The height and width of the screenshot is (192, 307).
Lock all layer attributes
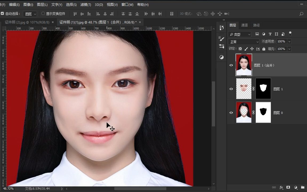[264, 49]
